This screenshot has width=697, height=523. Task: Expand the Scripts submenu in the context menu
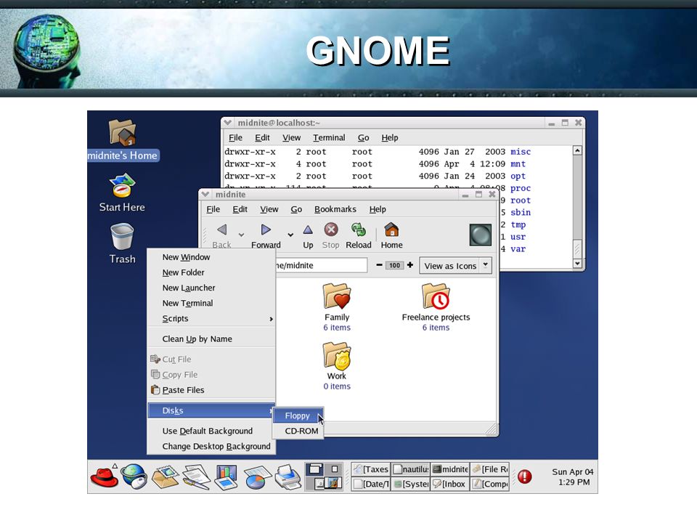[x=211, y=318]
